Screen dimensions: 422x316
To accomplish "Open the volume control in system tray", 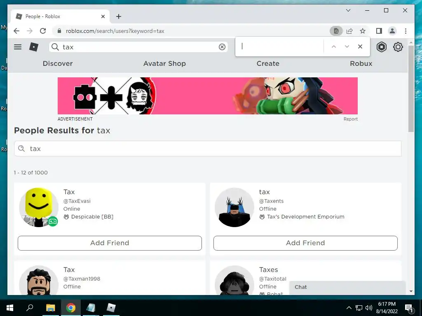I will coord(369,308).
